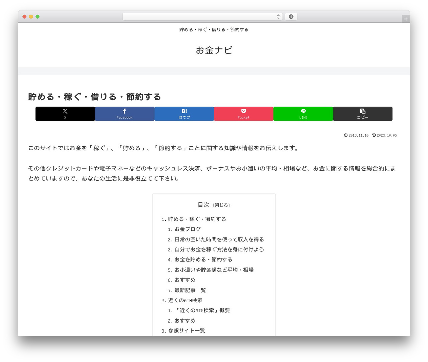
Task: Jump to おすすめ under 貯める・稼ぐ・節約する
Action: tap(185, 280)
